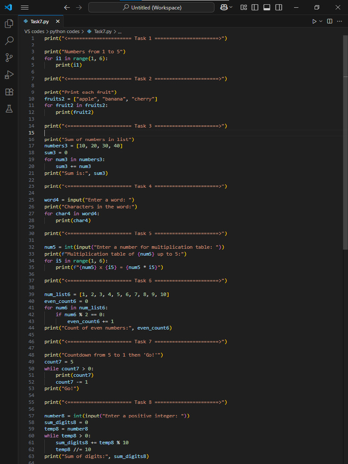
Task: Open the Extensions view
Action: [9, 92]
